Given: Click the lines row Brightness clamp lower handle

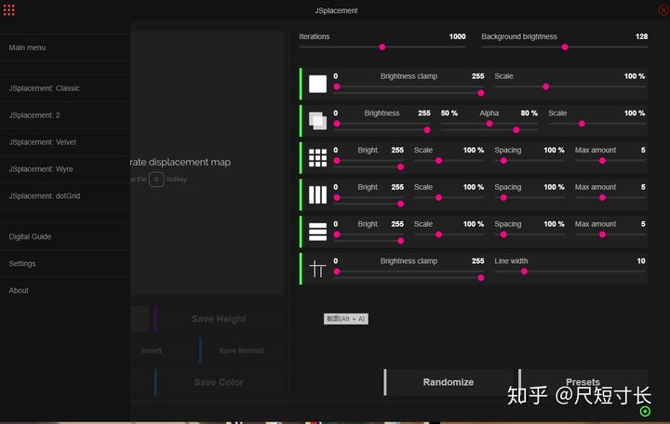Looking at the screenshot, I should pos(337,272).
